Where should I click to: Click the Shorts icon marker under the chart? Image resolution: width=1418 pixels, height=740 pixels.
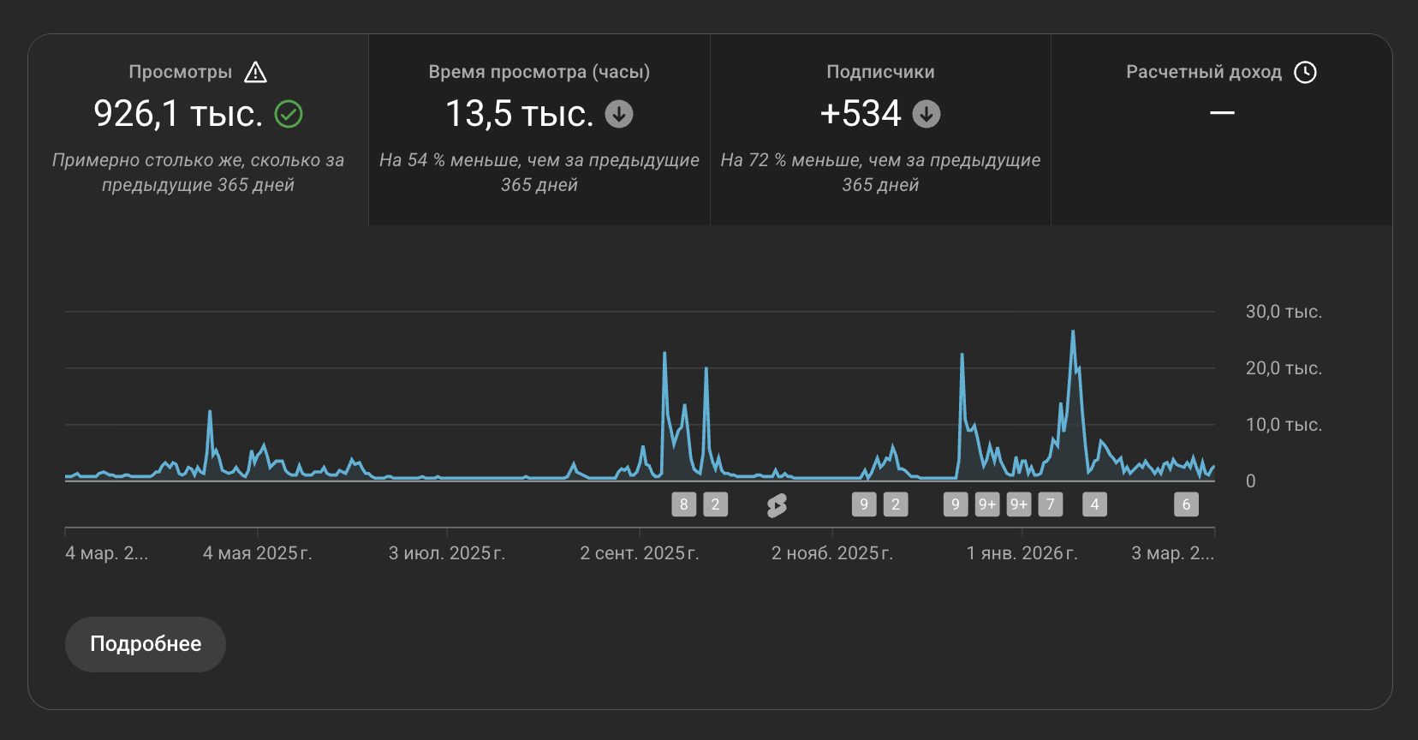click(x=777, y=505)
